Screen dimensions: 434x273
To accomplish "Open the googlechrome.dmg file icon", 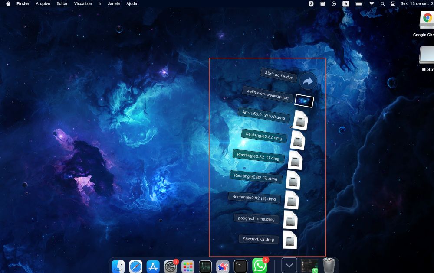I will tap(290, 220).
